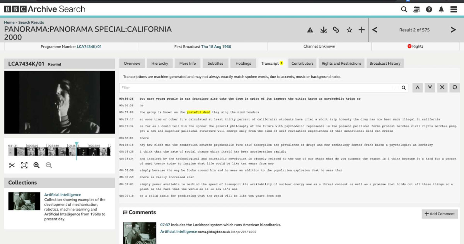Click the transcript target sync icon
This screenshot has width=464, height=244.
coord(455,88)
